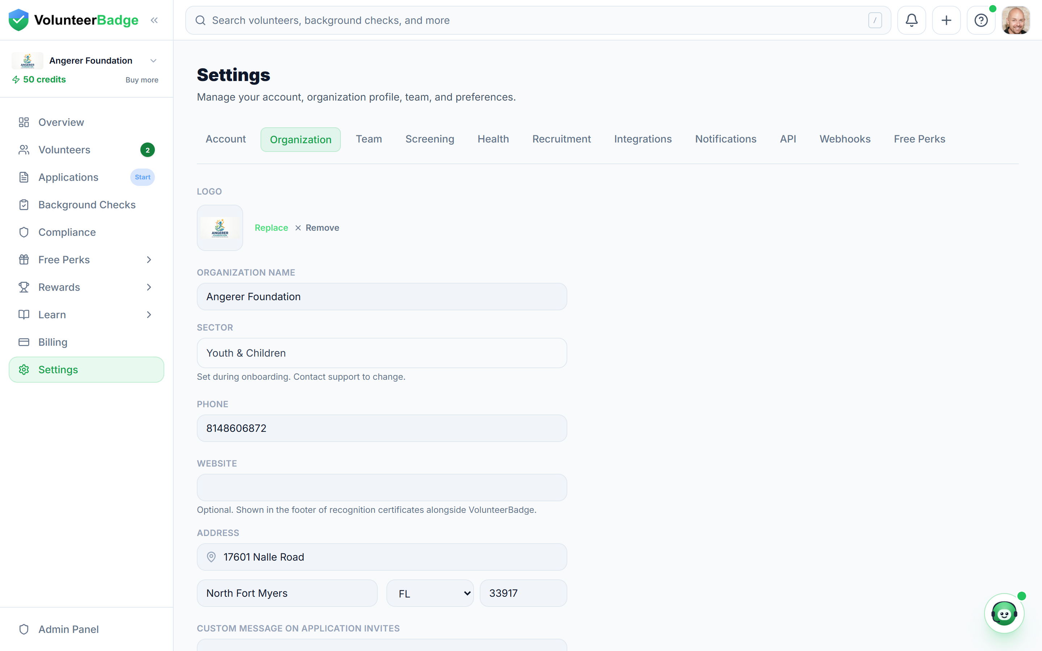Viewport: 1042px width, 651px height.
Task: Click the slash shortcut key hint
Action: [875, 20]
